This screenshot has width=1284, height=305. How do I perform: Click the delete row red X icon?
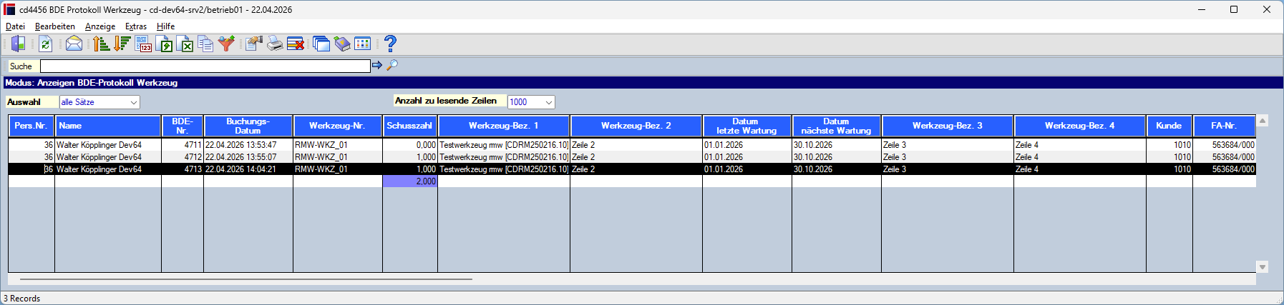[x=296, y=44]
